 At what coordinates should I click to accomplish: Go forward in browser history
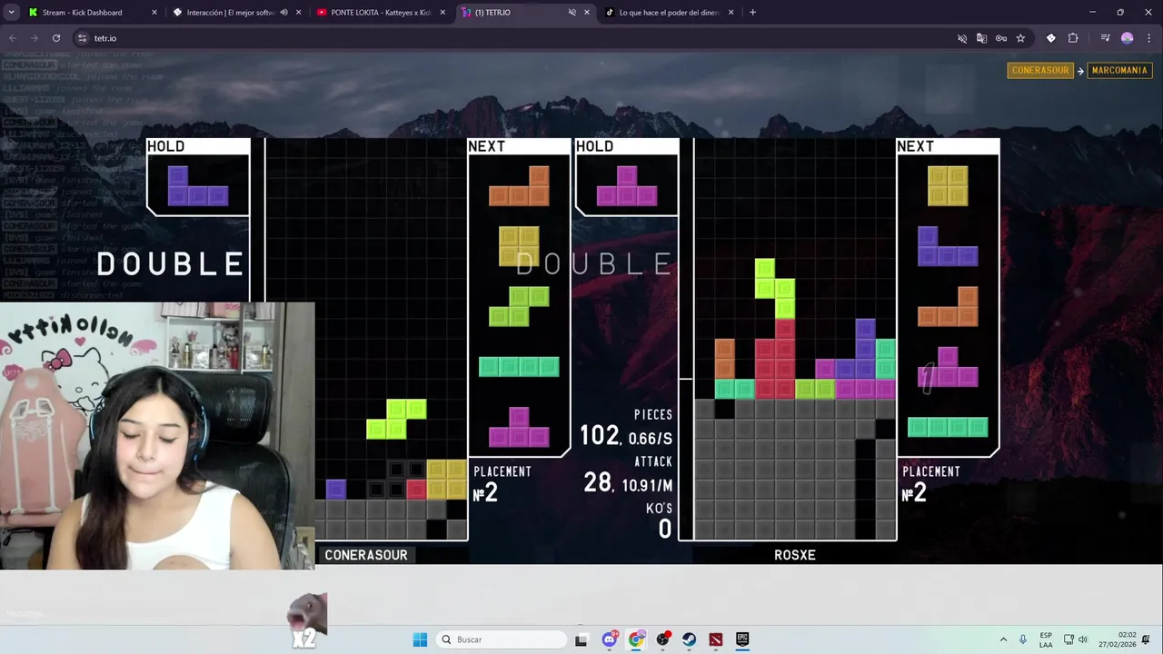(35, 38)
